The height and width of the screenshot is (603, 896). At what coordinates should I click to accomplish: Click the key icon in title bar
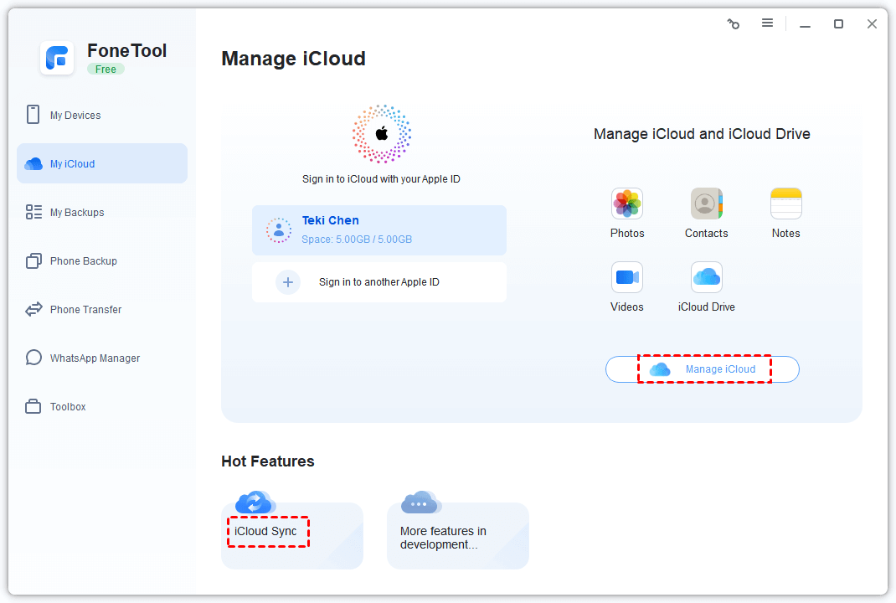(734, 24)
